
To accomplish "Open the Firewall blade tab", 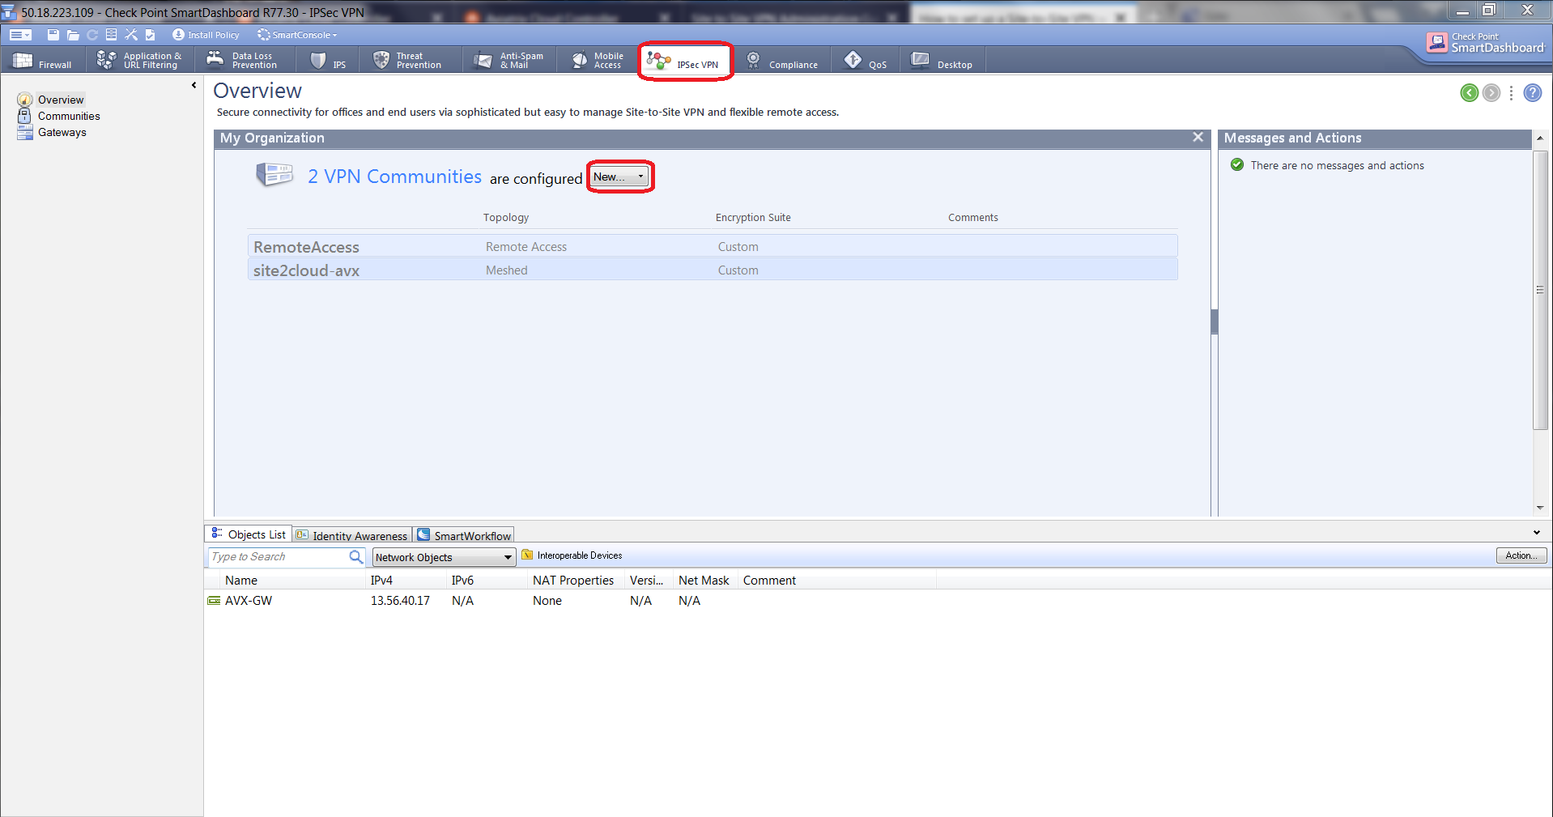I will [44, 61].
